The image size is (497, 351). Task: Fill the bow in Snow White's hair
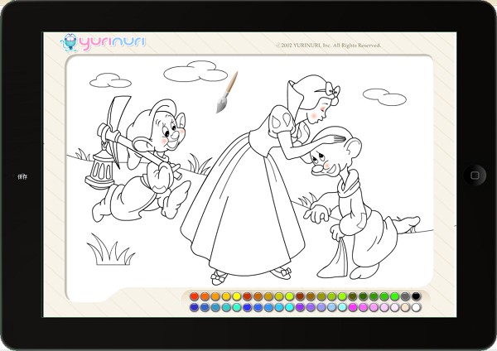pos(334,90)
